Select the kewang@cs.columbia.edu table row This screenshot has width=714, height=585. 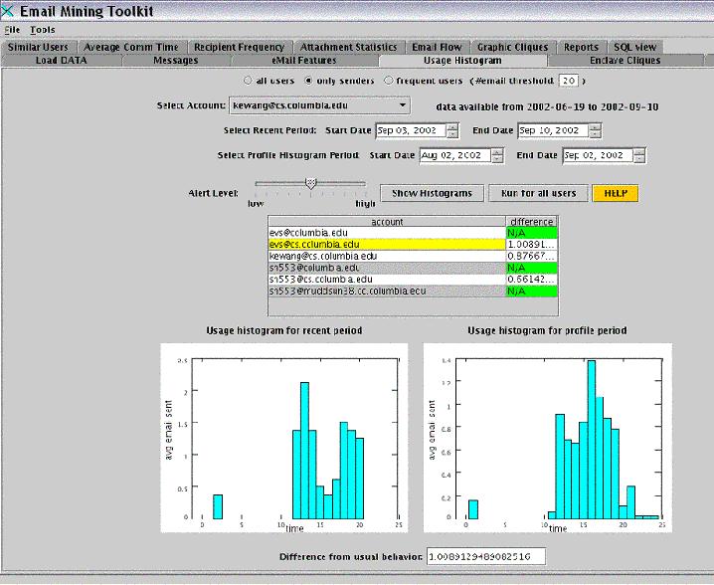tap(413, 256)
